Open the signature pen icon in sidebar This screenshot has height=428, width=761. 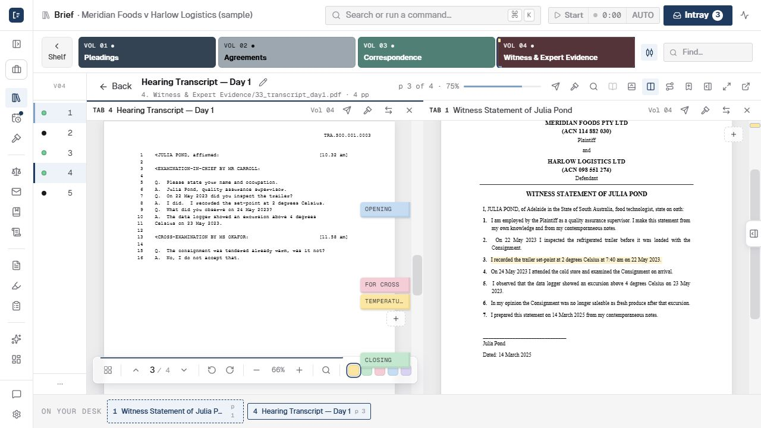click(17, 286)
